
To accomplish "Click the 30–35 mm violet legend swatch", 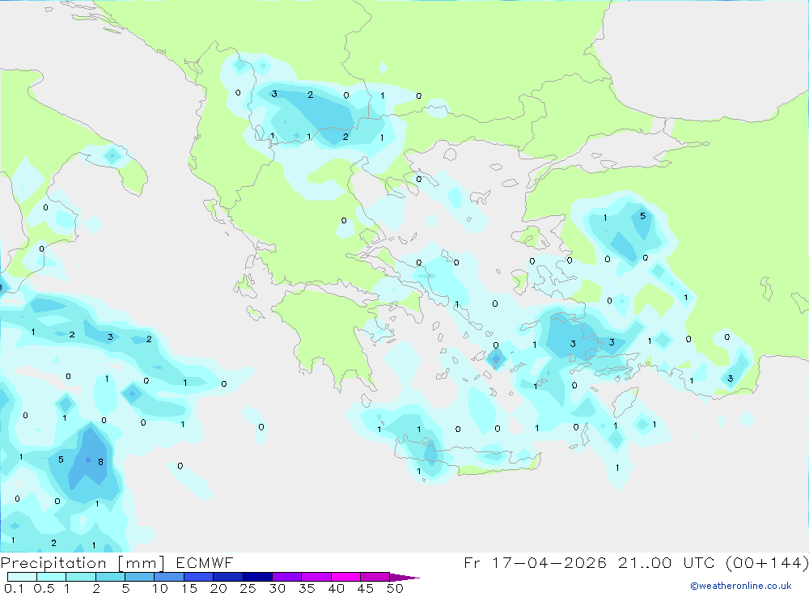I will pos(287,577).
